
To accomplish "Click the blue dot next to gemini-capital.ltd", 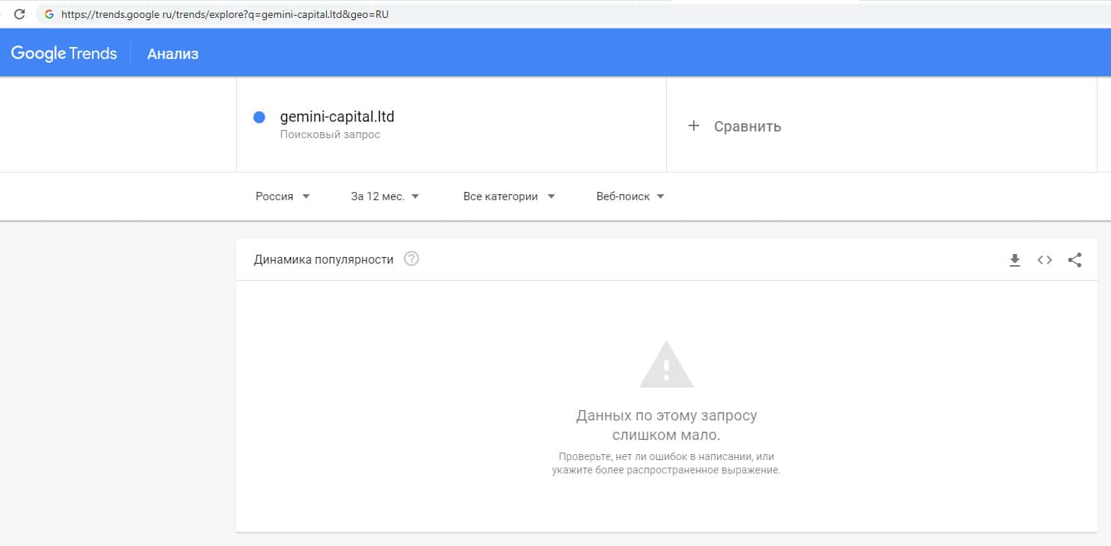I will click(x=259, y=117).
